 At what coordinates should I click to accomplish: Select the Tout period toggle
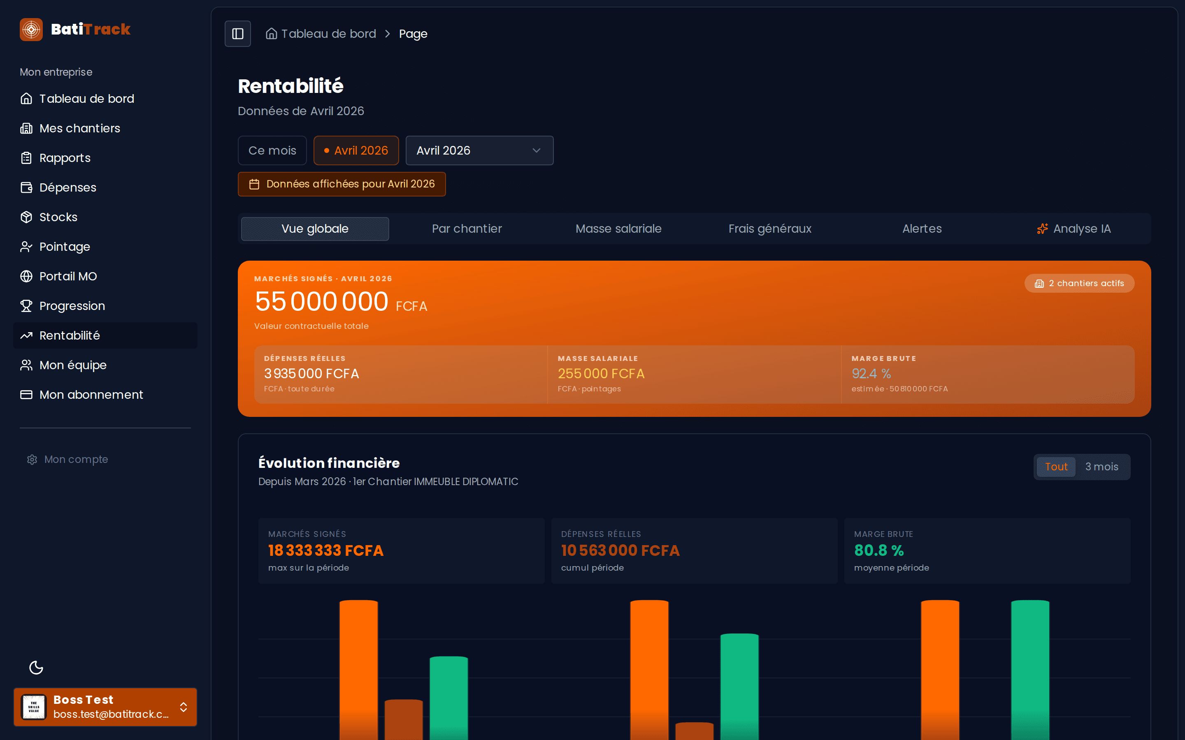tap(1056, 467)
